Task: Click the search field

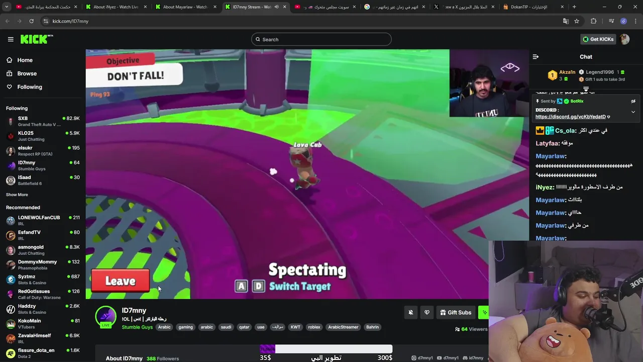Action: pos(321,39)
